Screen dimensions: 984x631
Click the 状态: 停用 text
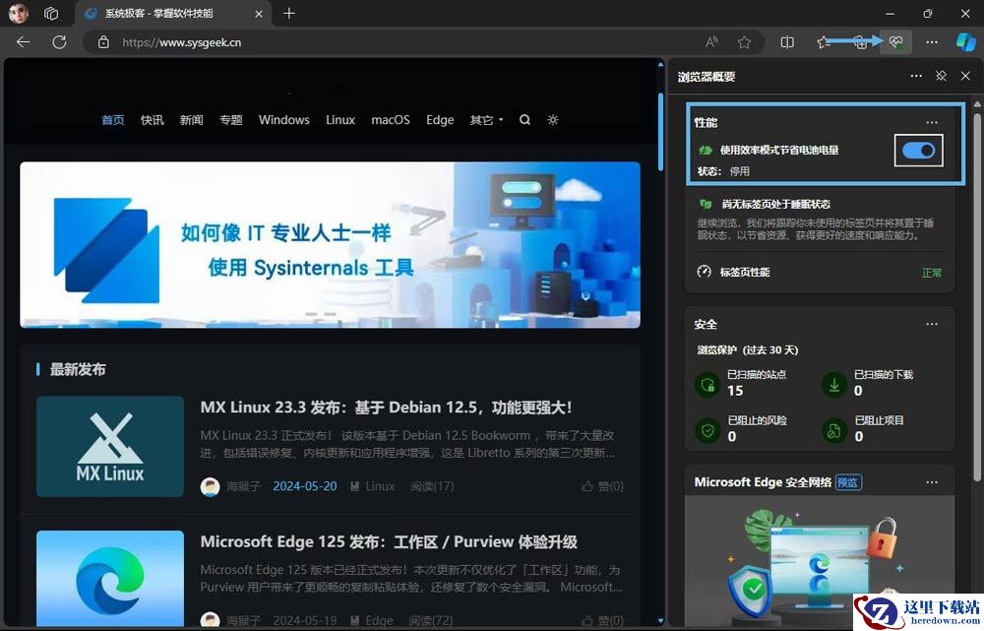pyautogui.click(x=723, y=171)
